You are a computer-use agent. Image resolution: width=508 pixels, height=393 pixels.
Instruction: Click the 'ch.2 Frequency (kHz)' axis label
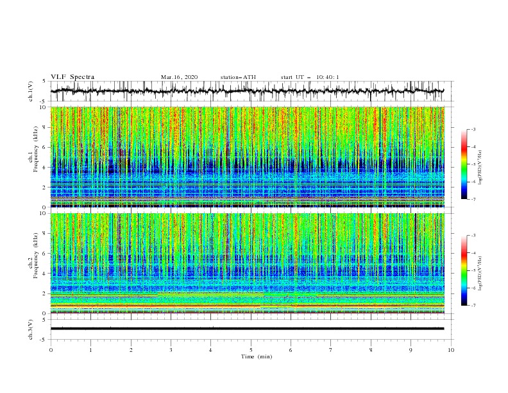point(33,255)
